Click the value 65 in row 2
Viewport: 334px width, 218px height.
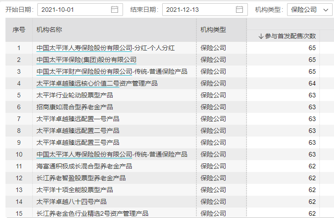click(312, 60)
